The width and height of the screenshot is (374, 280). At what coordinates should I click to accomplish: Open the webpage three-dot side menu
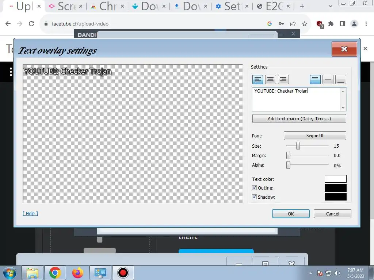pyautogui.click(x=11, y=72)
